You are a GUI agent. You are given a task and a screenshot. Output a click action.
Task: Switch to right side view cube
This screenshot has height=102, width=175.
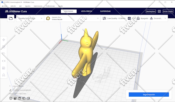pos(28,98)
